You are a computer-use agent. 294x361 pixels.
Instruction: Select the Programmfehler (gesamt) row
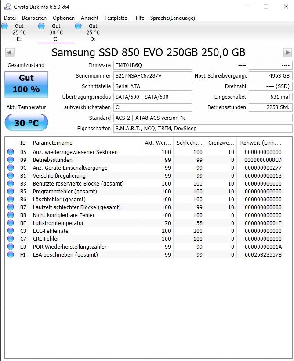tap(145, 191)
